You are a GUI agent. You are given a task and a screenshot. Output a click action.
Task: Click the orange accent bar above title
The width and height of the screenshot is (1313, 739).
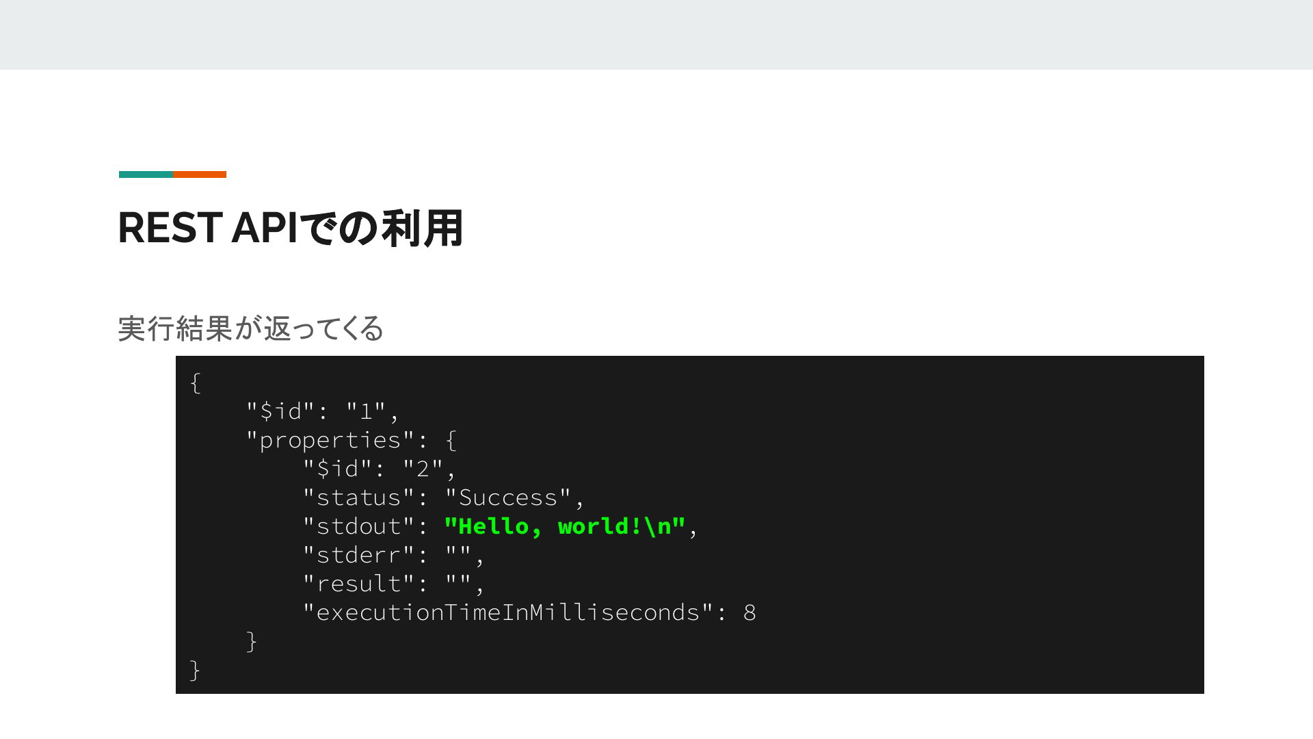point(200,174)
